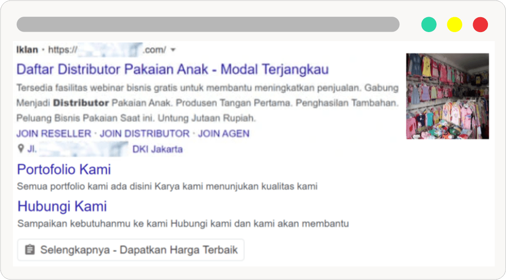Click the green window circle
The width and height of the screenshot is (506, 280).
pyautogui.click(x=429, y=24)
